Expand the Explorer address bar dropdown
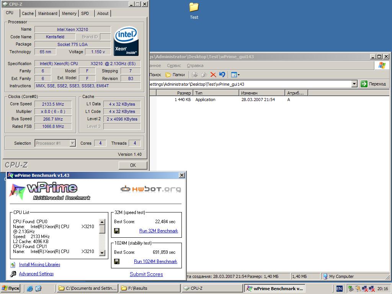Screen dimensions: 392x294 click(354, 84)
